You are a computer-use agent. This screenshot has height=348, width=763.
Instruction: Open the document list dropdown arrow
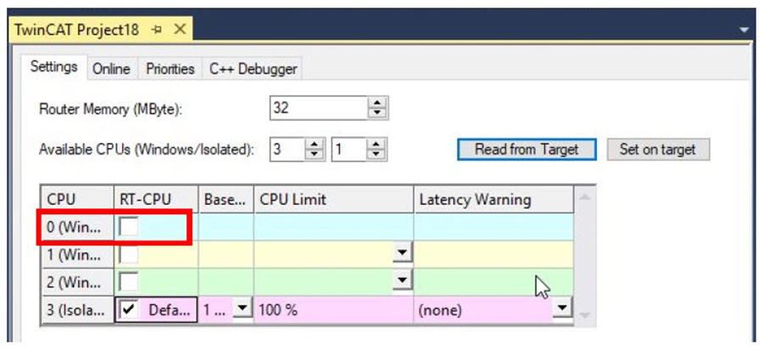click(744, 30)
